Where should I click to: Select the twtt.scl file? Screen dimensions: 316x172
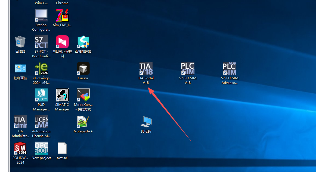62,148
